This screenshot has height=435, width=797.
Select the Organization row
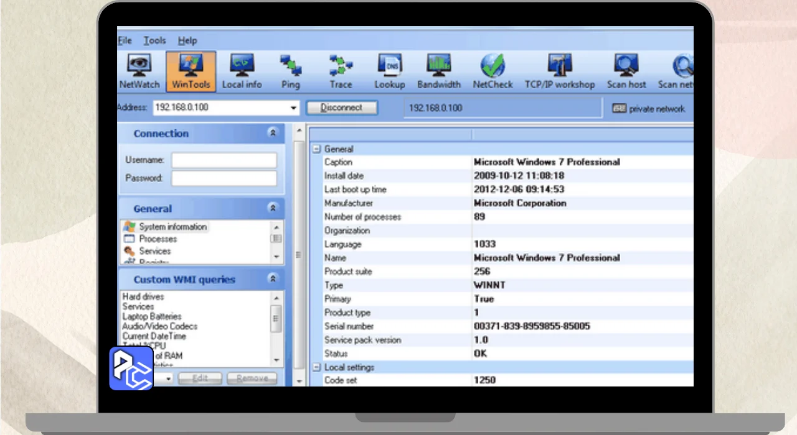[502, 231]
